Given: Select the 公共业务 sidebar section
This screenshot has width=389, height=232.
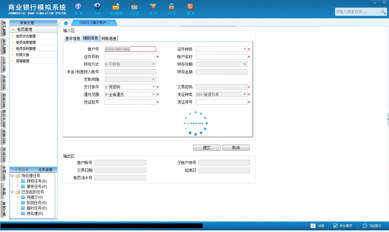Looking at the screenshot, I should tap(4, 64).
